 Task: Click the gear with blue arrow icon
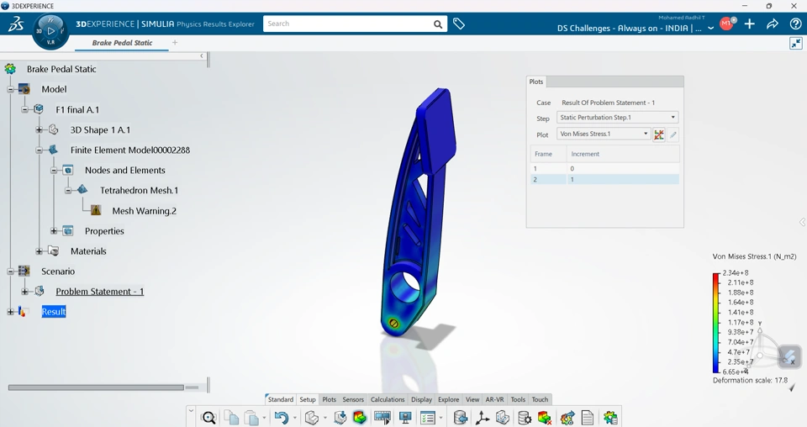[x=567, y=418]
